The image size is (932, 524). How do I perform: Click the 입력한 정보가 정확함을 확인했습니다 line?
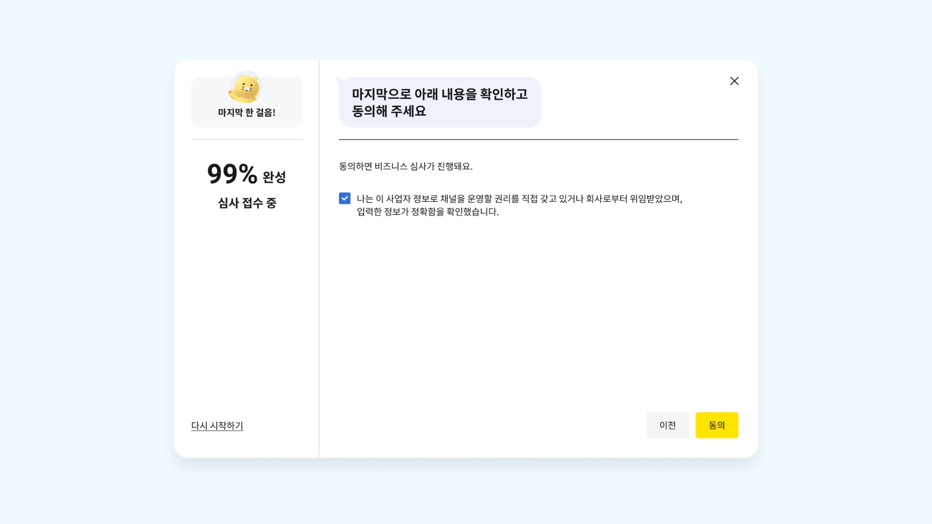tap(428, 212)
